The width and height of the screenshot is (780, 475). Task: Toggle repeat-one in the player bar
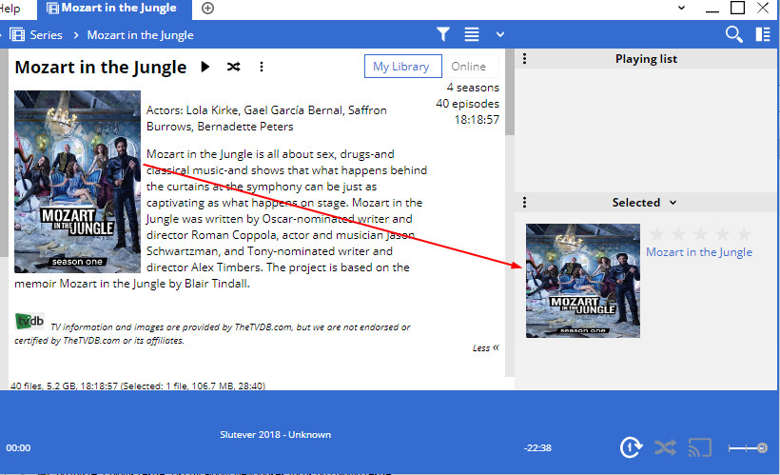pos(630,446)
